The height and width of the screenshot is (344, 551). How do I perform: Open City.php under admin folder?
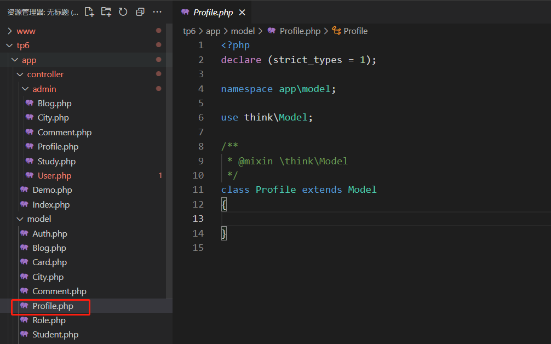tap(53, 118)
